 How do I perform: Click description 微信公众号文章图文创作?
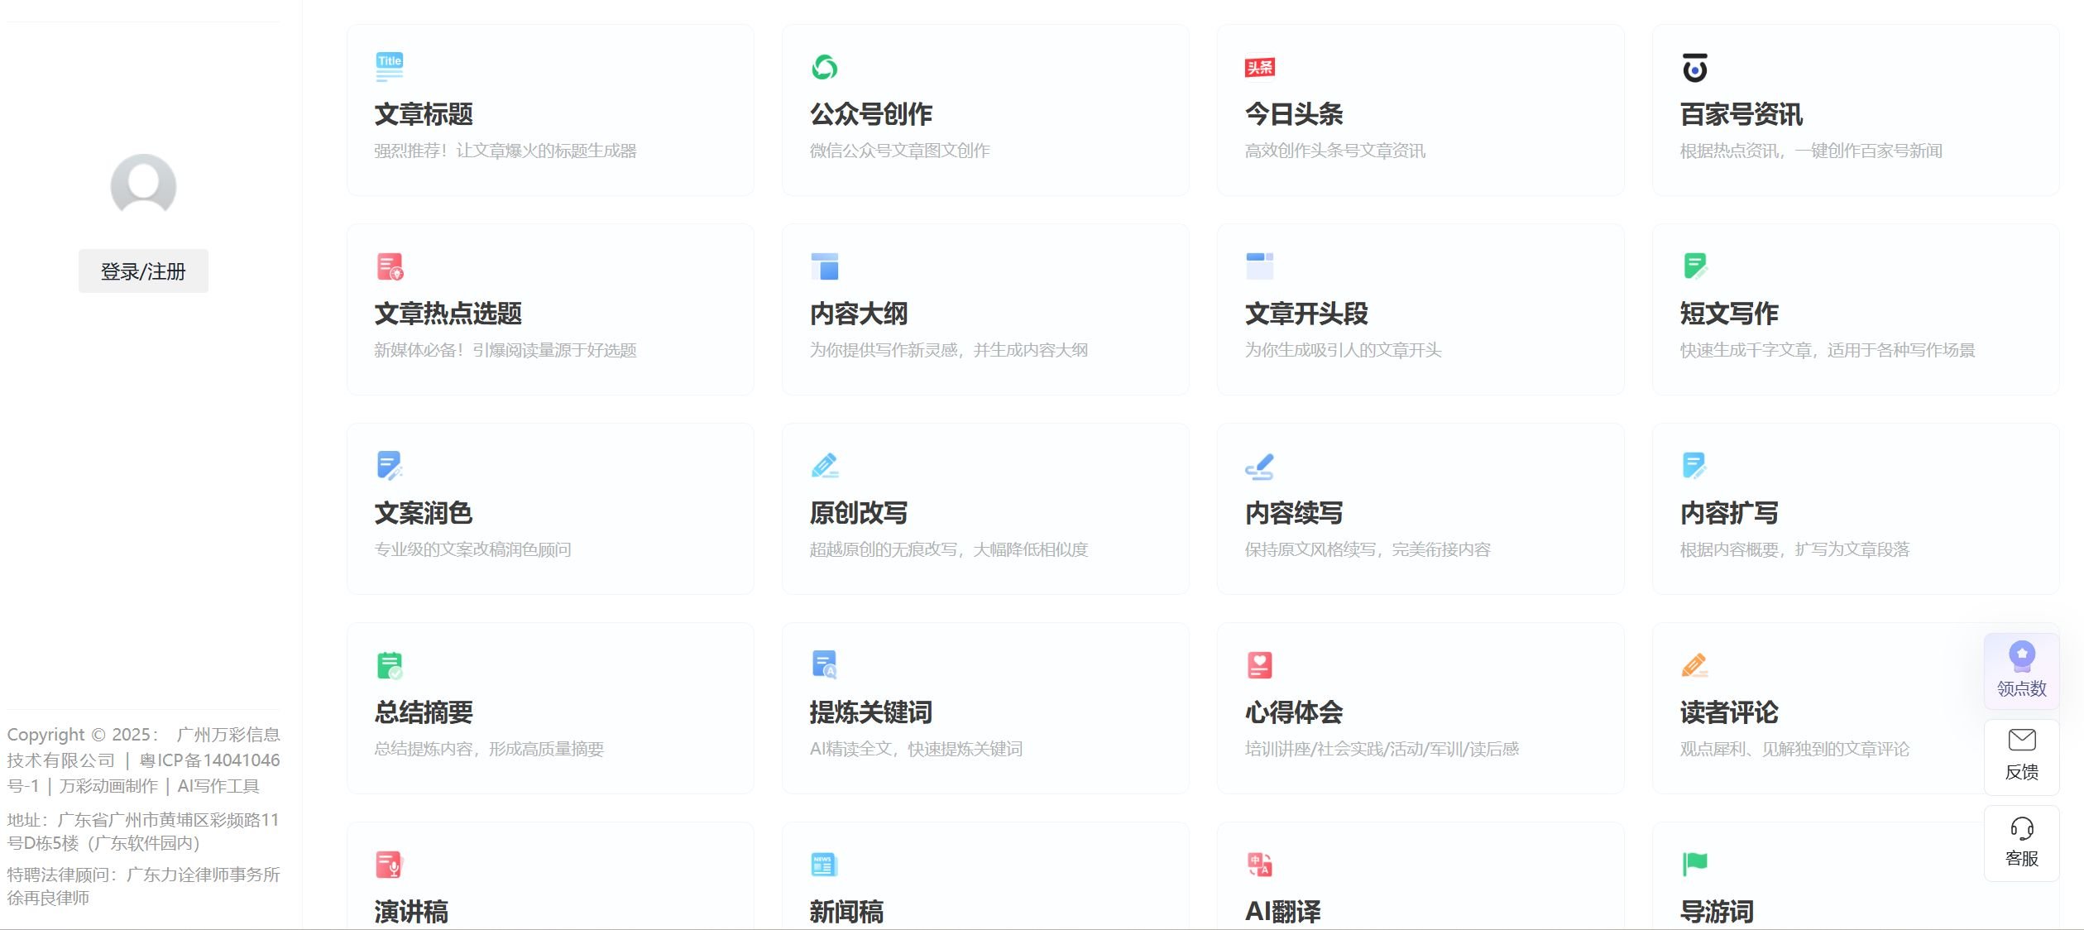900,151
